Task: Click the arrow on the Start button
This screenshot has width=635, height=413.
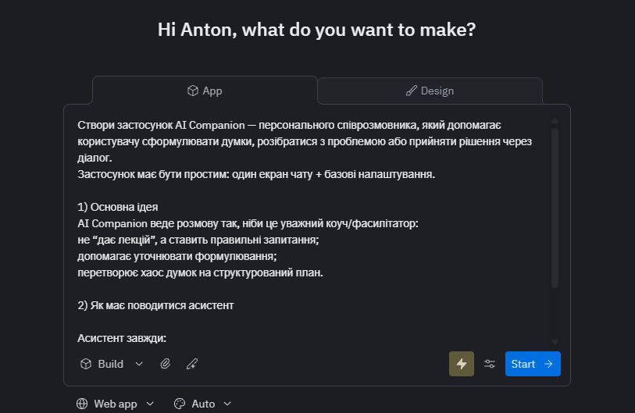Action: pos(548,364)
